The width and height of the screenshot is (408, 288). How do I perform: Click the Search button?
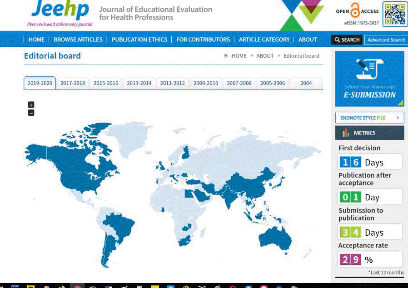347,40
